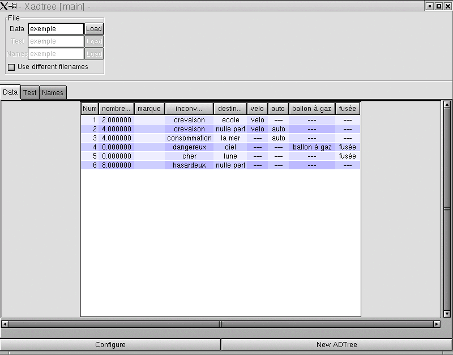The height and width of the screenshot is (355, 453).
Task: Select row number 4 cell
Action: pos(90,147)
